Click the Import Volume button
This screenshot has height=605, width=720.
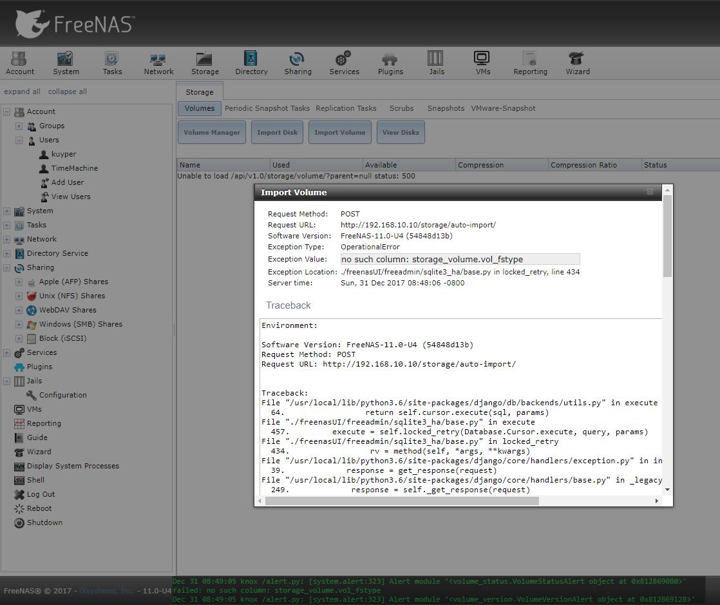340,132
